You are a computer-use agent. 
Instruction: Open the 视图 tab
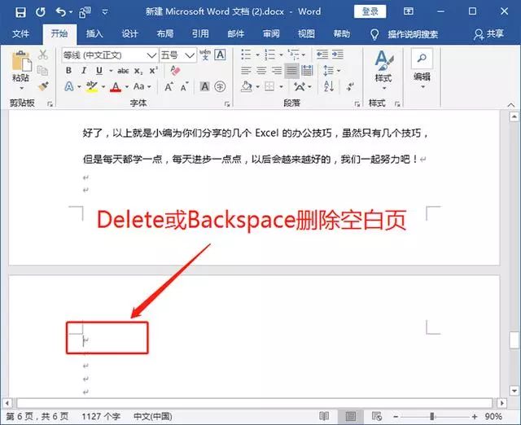click(x=306, y=33)
